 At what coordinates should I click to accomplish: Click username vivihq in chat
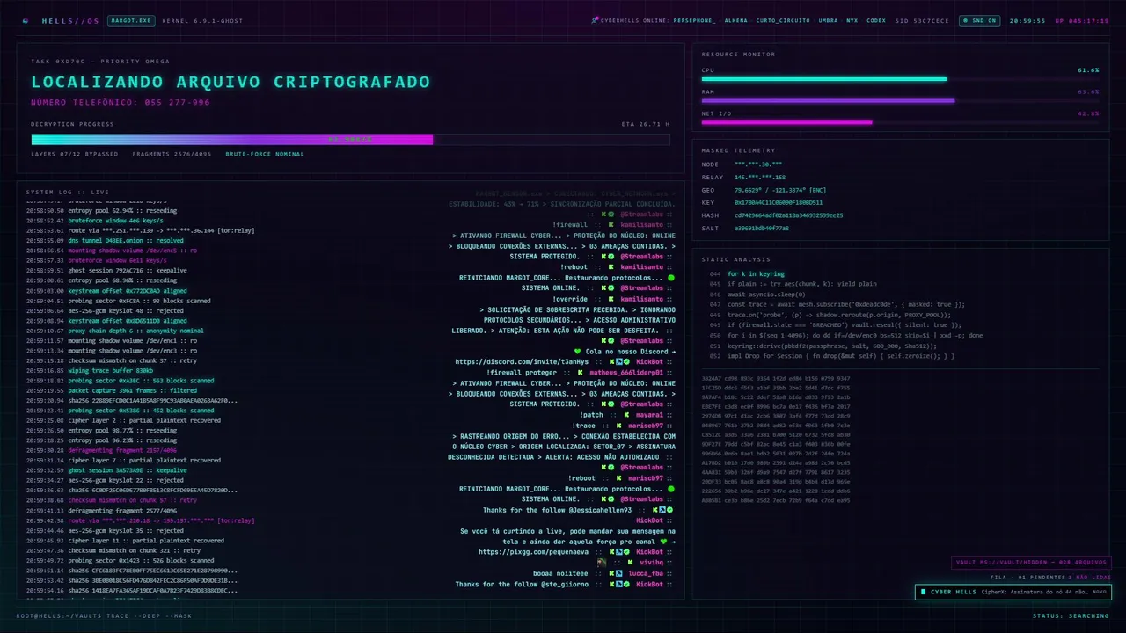coord(652,563)
